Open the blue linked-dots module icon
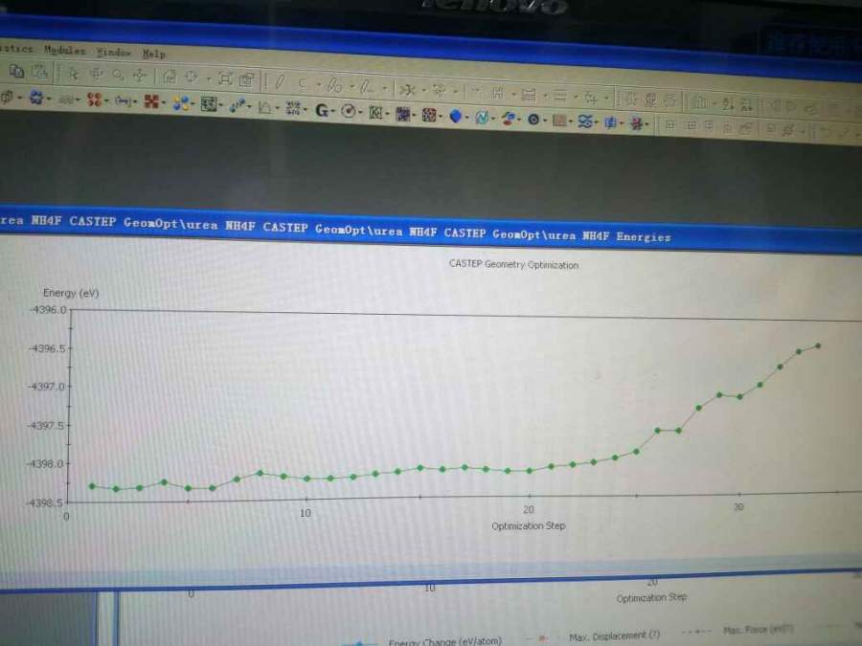Screen dimensions: 862x646 point(237,105)
